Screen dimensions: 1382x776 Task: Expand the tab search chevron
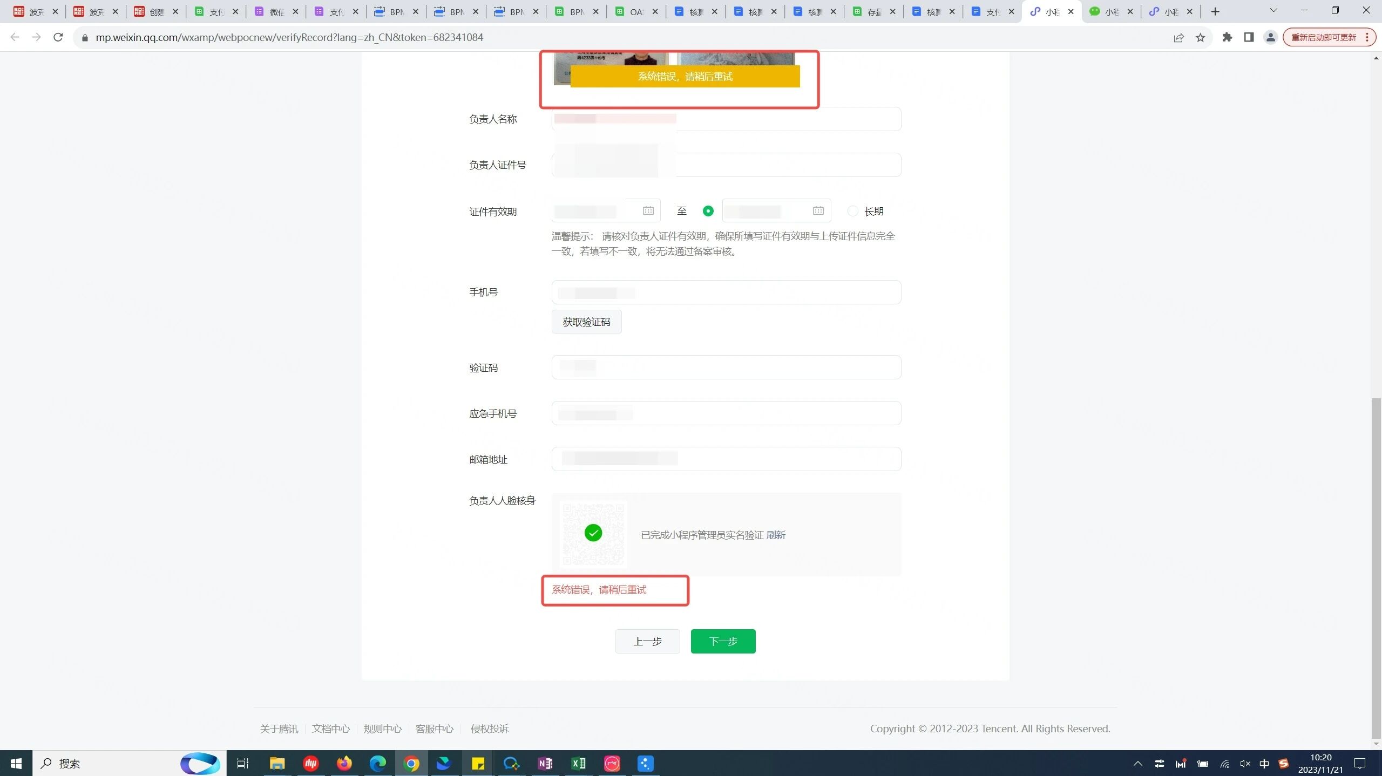pyautogui.click(x=1273, y=11)
